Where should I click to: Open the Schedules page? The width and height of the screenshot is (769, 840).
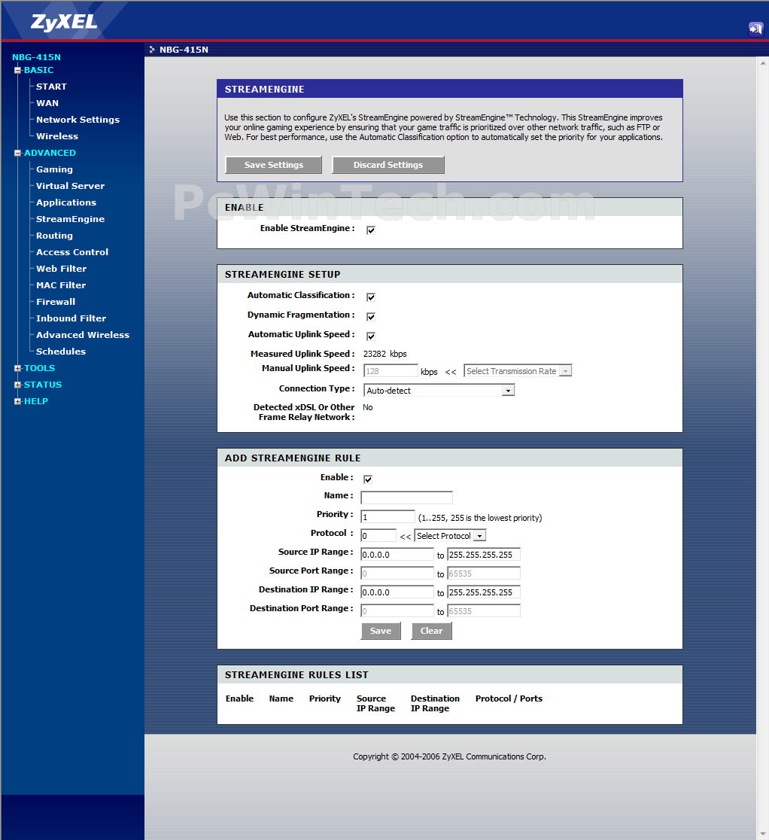click(60, 352)
